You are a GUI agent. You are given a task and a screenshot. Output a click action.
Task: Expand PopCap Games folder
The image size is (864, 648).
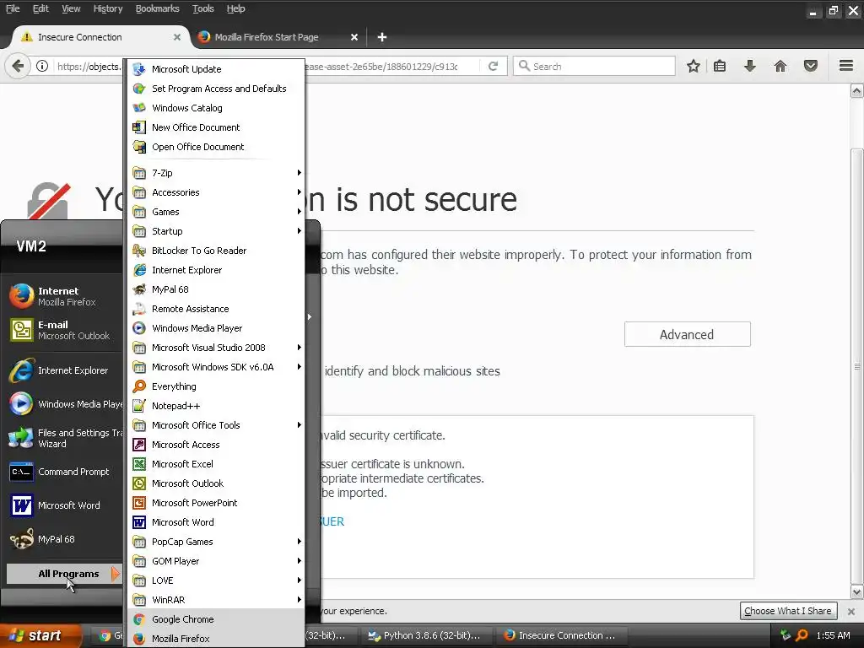[x=215, y=541]
